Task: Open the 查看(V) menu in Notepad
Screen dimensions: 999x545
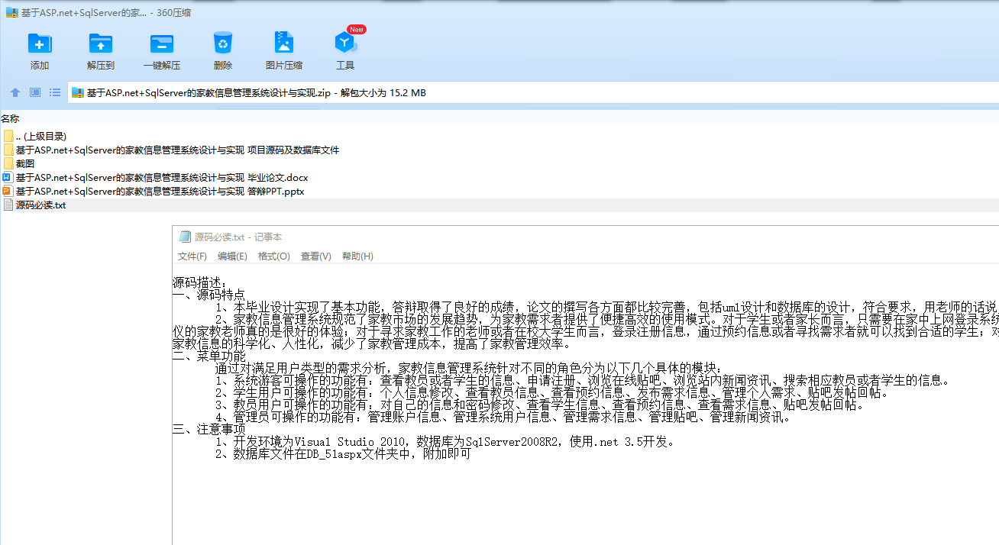Action: click(x=316, y=256)
